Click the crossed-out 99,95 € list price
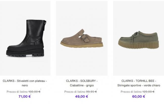Viewport: 164px width, 104px height. (x=91, y=92)
